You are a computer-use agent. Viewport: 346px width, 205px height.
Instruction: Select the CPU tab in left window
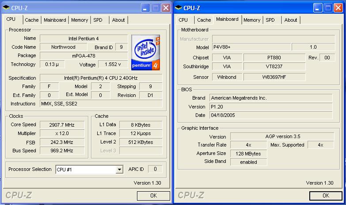tap(11, 19)
